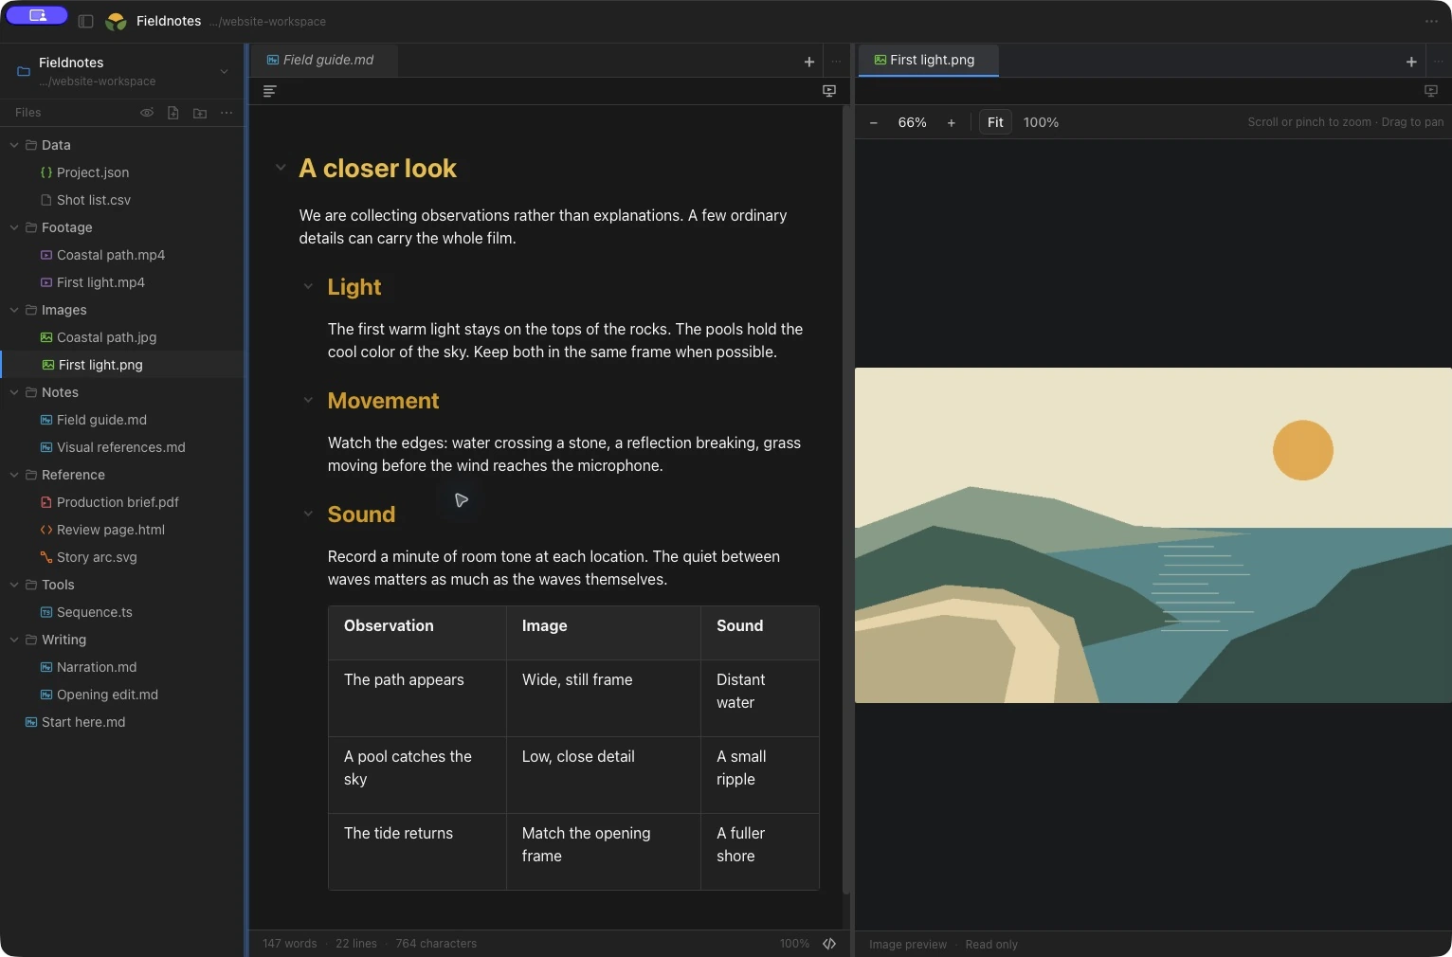
Task: Click the First light image preview
Action: tap(1153, 535)
